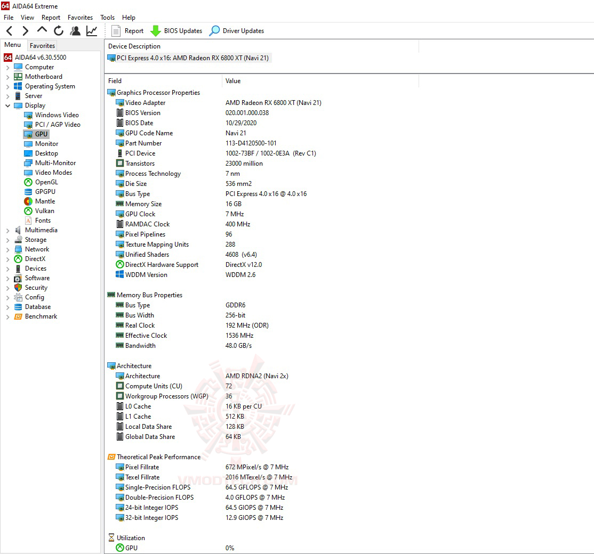The height and width of the screenshot is (554, 594).
Task: Select the BIOS Version field row
Action: [192, 113]
